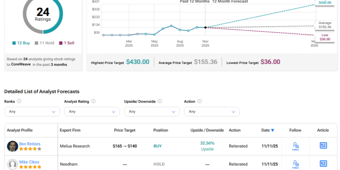Click the 11 Hold legend item
Screen dimensions: 340x170
44,43
